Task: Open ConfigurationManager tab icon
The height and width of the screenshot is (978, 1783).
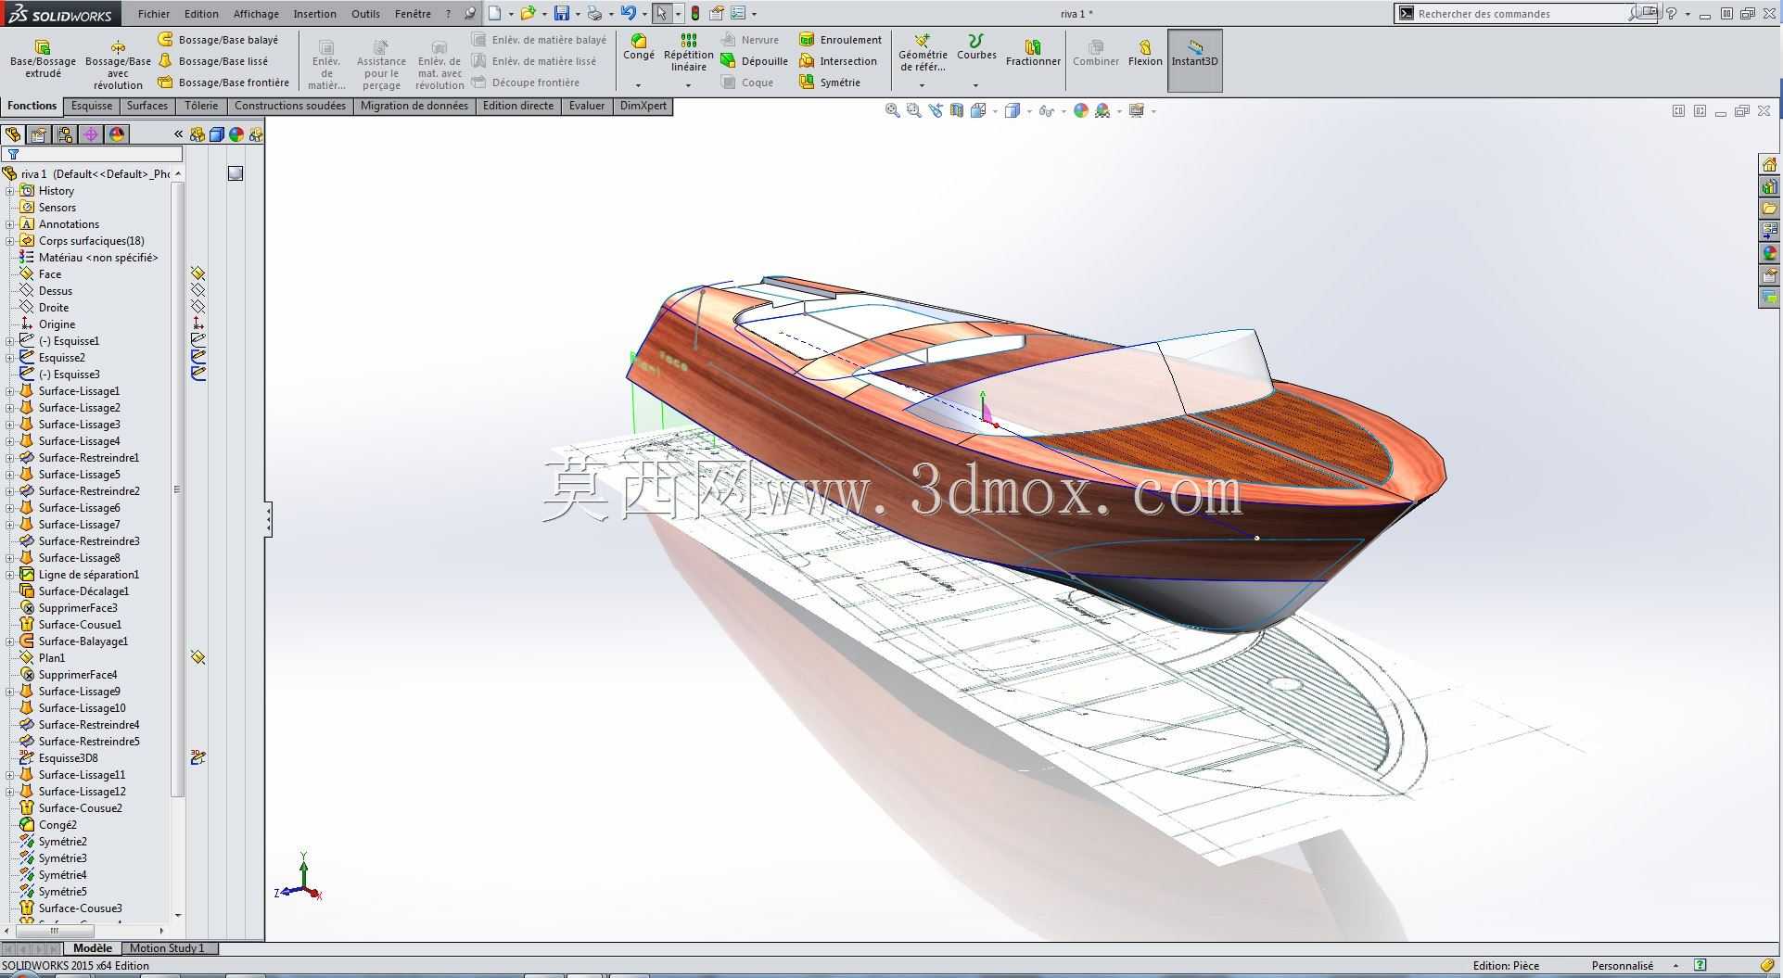Action: [65, 134]
